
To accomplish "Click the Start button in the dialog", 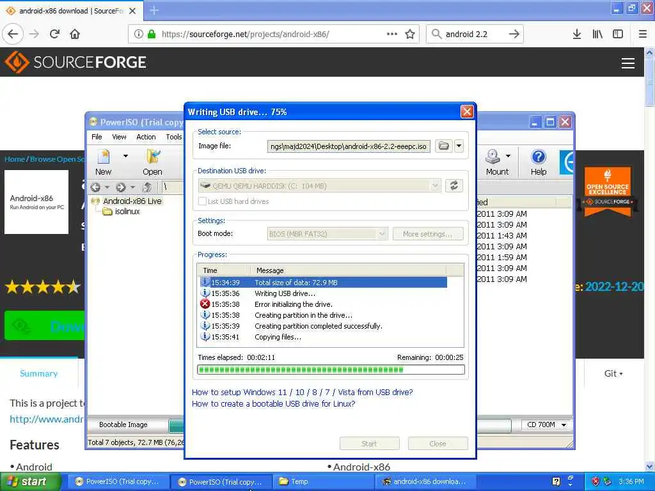I will [369, 444].
